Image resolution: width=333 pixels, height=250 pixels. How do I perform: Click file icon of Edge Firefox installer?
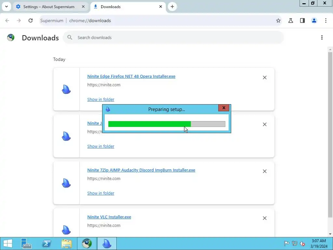(66, 89)
